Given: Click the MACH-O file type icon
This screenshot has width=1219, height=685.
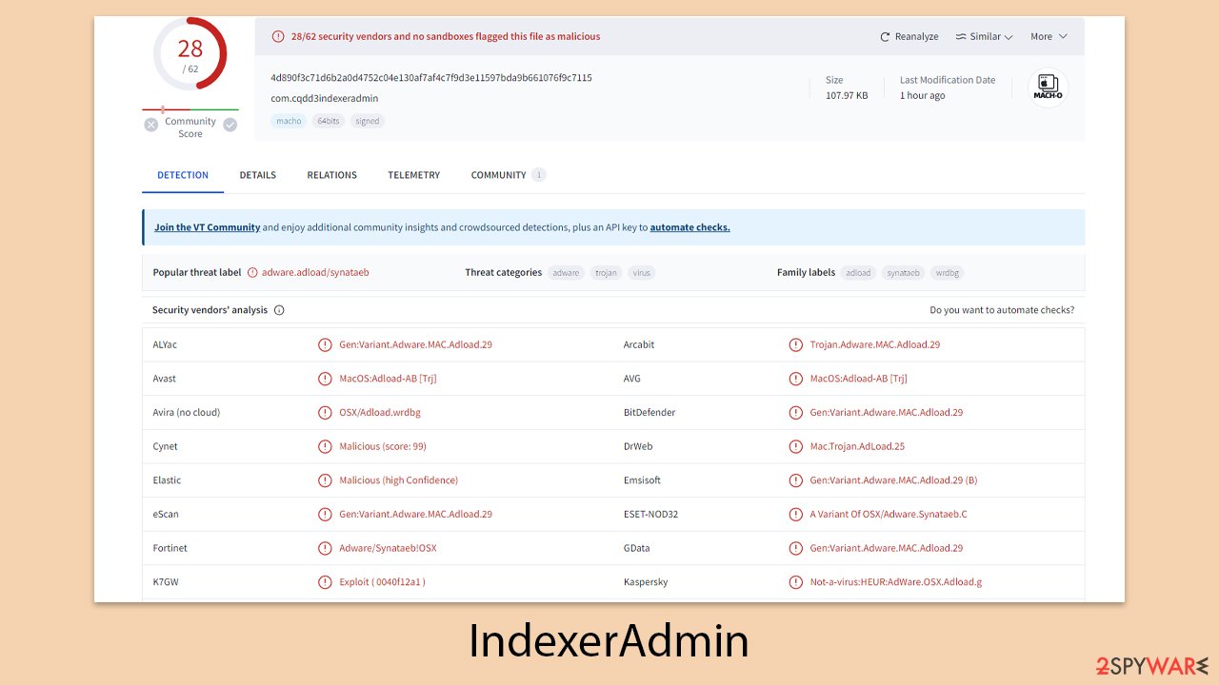Looking at the screenshot, I should click(x=1048, y=87).
